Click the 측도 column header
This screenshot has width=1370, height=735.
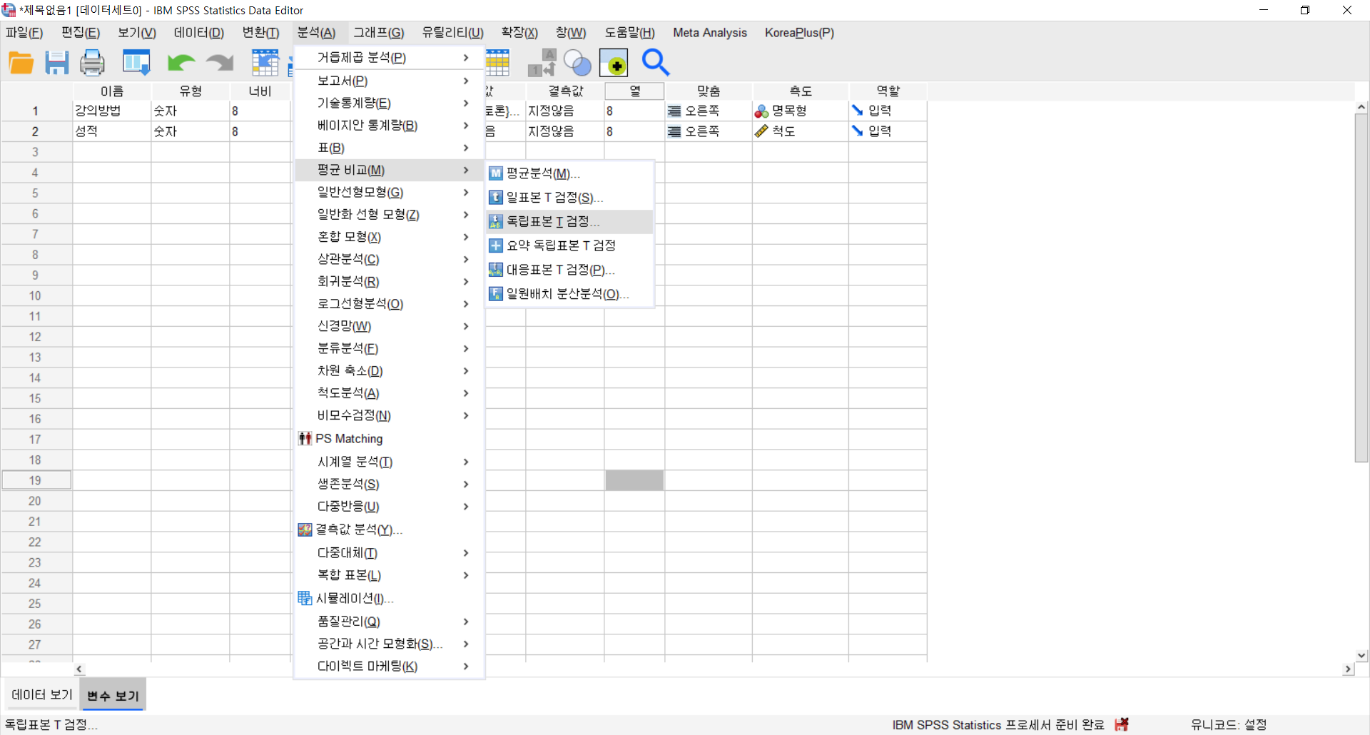[x=801, y=91]
